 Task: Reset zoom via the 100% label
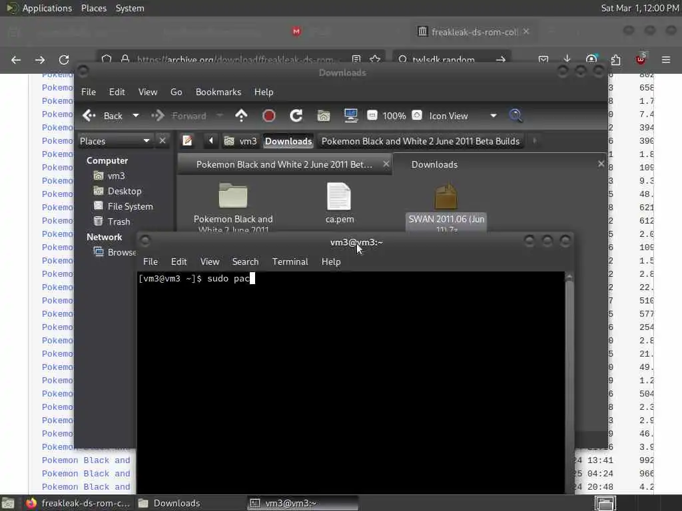tap(394, 116)
